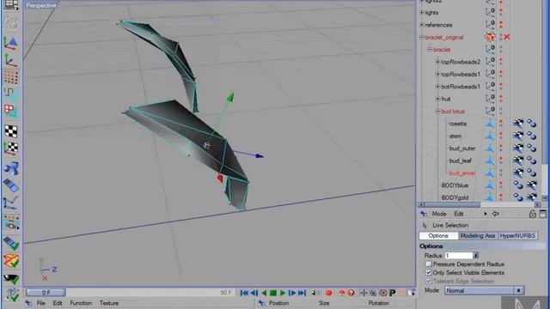Toggle Tolerant Edge Selection checkbox

point(429,282)
